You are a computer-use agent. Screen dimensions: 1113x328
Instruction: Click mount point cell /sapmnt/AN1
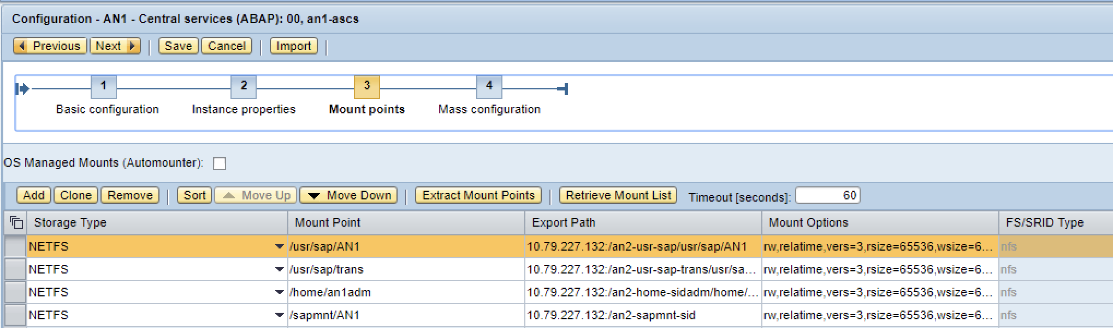(x=406, y=315)
